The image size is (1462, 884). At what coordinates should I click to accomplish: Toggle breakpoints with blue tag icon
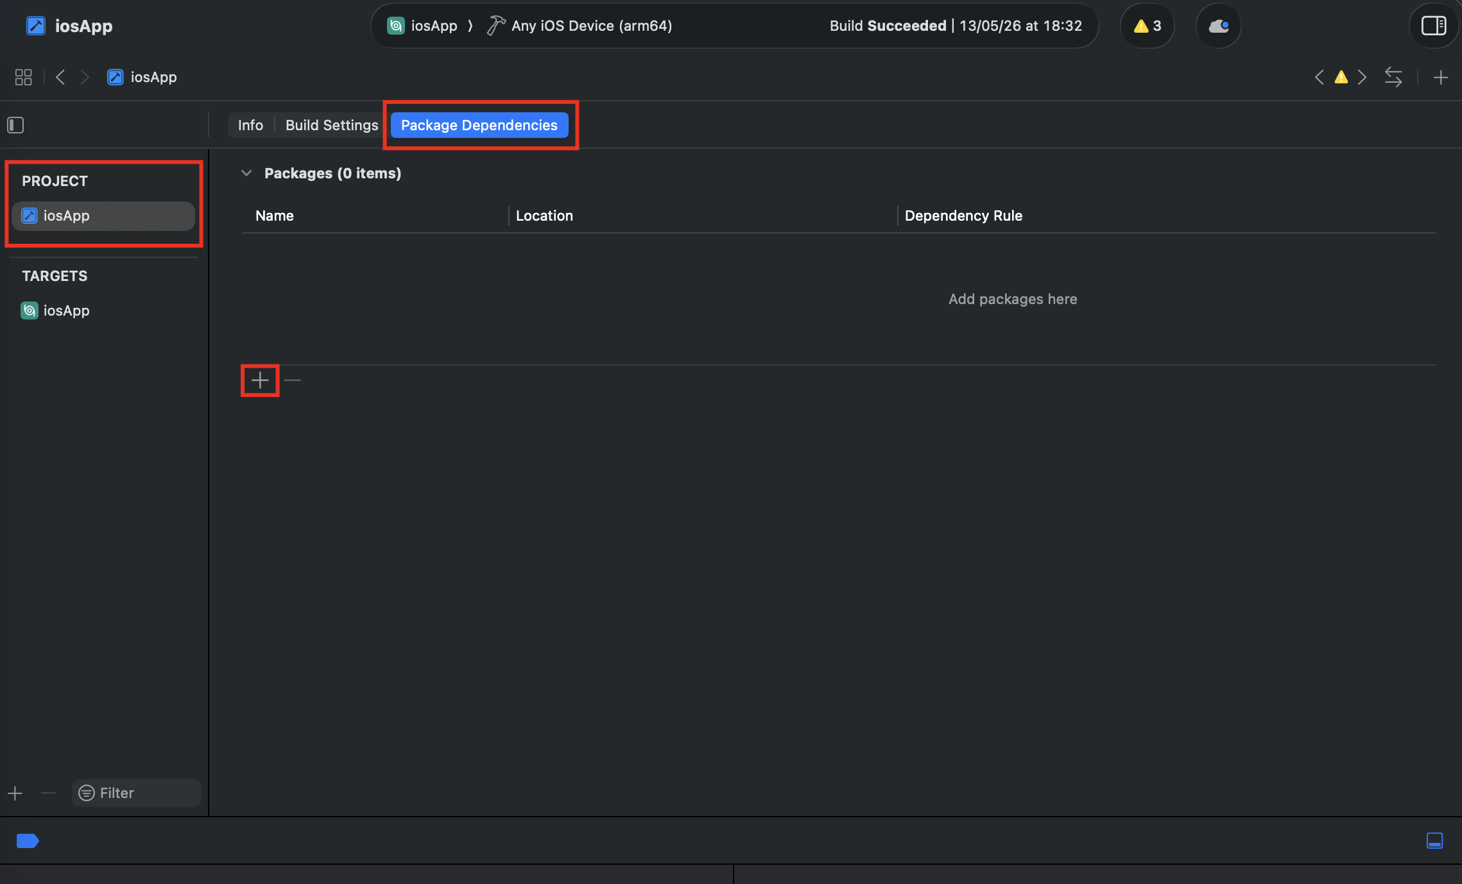coord(28,840)
